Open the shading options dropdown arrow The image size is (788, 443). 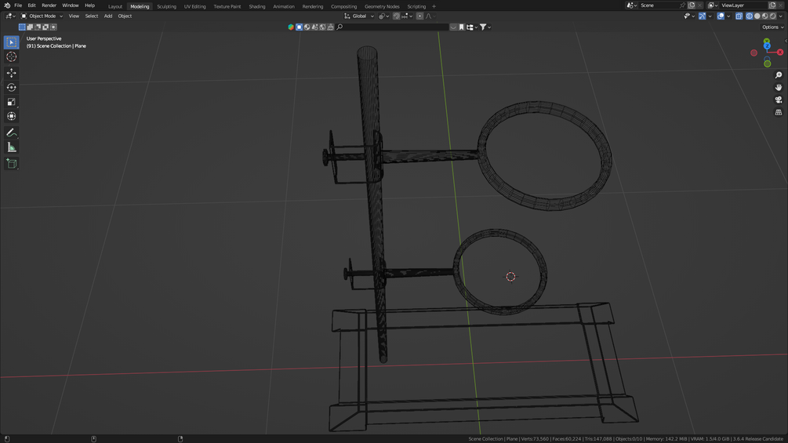(780, 16)
